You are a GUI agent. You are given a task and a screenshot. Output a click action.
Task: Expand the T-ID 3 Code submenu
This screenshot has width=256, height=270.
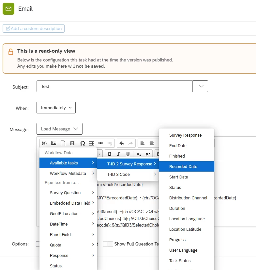[128, 174]
